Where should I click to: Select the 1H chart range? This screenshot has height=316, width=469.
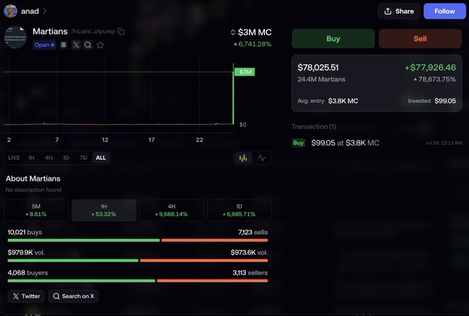[x=31, y=158]
